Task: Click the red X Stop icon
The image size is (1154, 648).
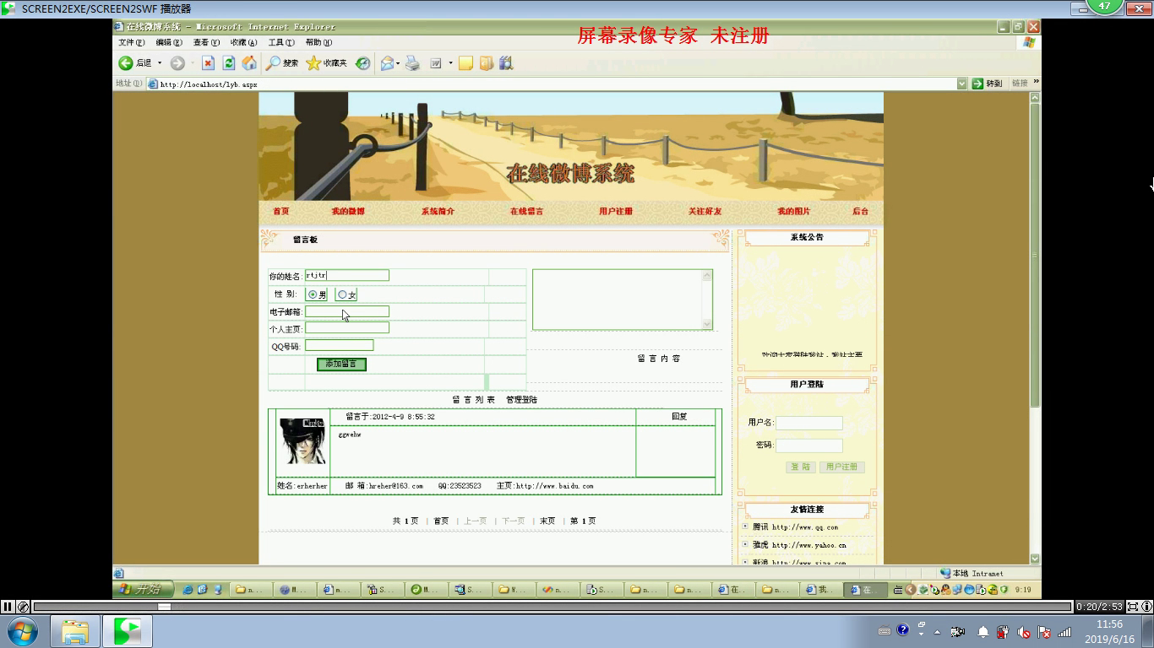Action: click(x=208, y=63)
